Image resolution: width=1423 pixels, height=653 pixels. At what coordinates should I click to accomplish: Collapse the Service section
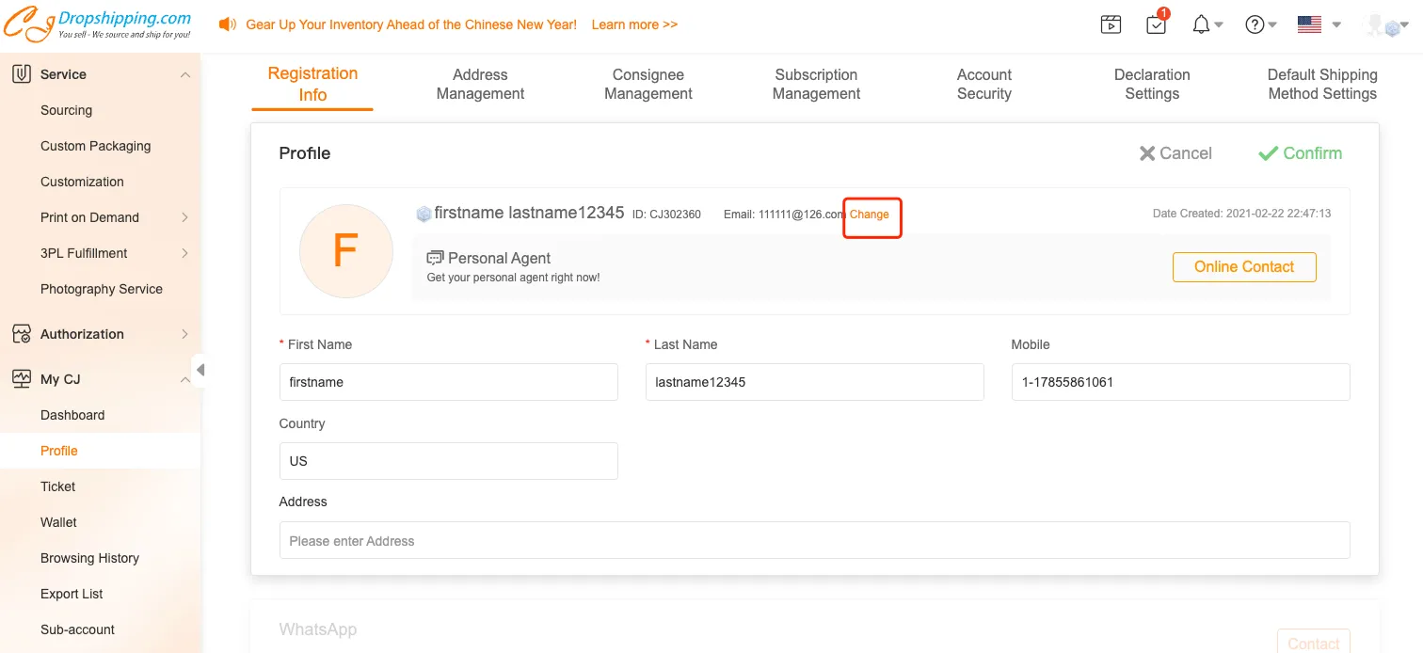pyautogui.click(x=184, y=74)
